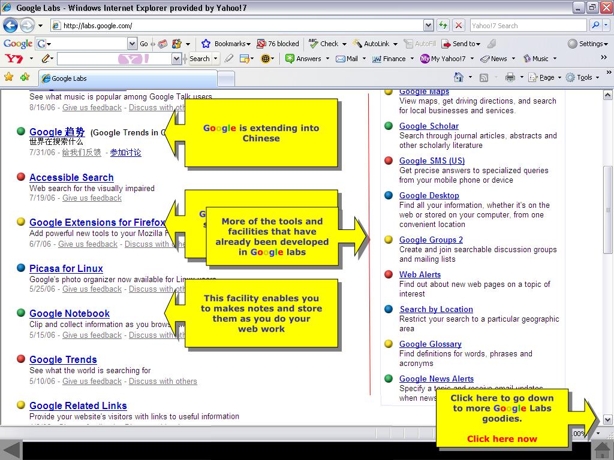The height and width of the screenshot is (460, 614).
Task: Click the browser Back arrow button
Action: pos(11,26)
